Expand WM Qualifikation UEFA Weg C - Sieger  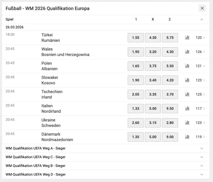[x=202, y=157]
